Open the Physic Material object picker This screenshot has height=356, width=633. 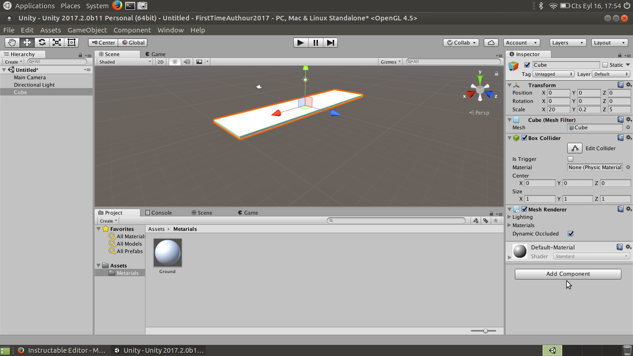tap(628, 167)
